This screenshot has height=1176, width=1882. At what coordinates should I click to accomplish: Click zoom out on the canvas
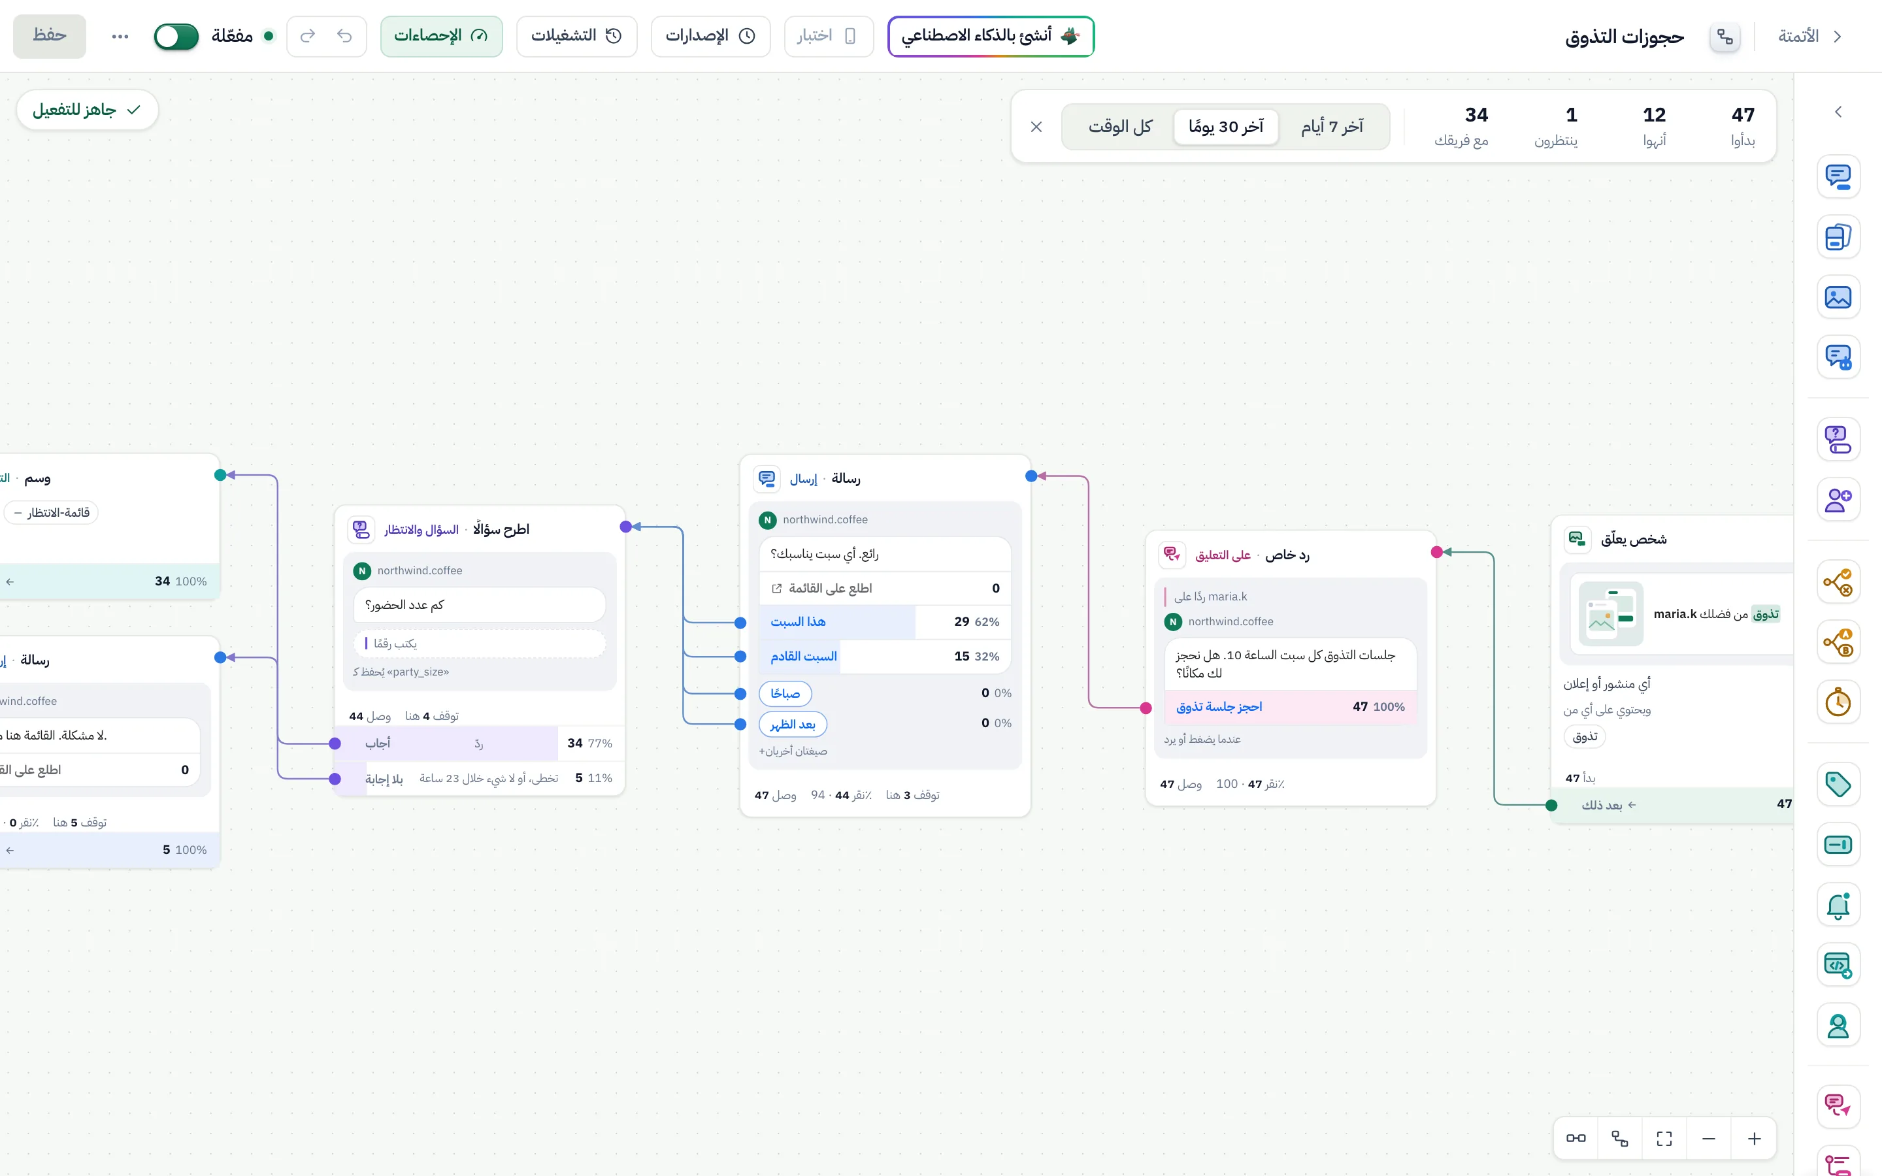pyautogui.click(x=1709, y=1139)
